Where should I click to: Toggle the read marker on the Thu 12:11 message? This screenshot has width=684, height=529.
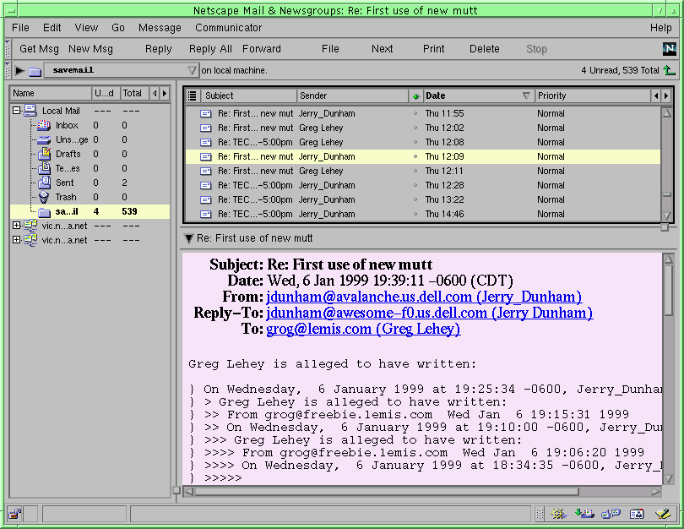pyautogui.click(x=415, y=171)
